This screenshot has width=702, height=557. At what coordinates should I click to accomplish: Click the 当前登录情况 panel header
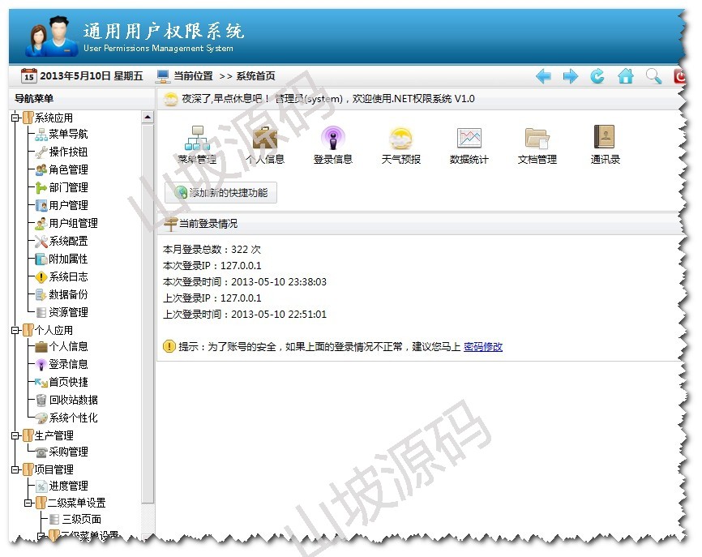[x=421, y=224]
